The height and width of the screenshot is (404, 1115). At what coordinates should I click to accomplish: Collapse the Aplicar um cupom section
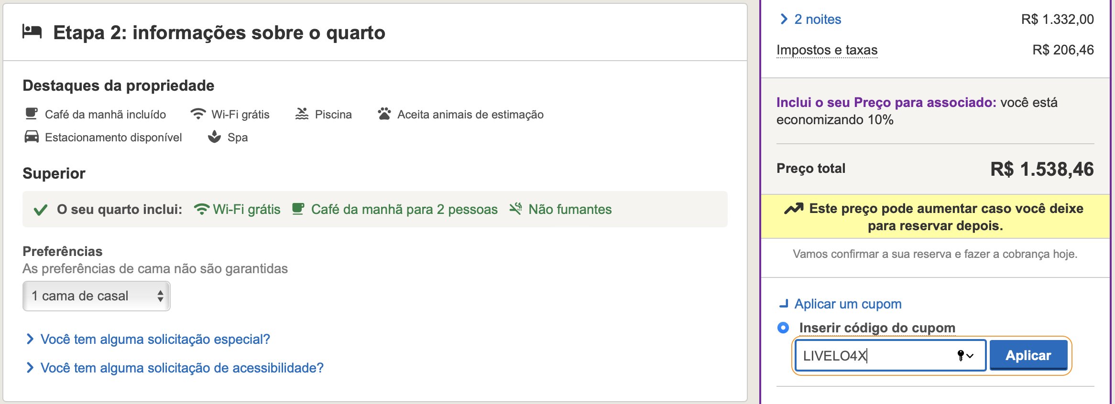coord(841,304)
